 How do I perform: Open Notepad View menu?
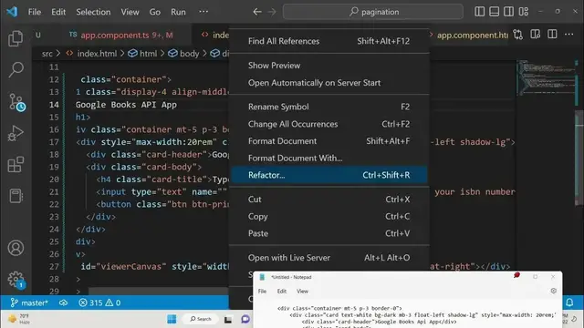[x=302, y=292]
